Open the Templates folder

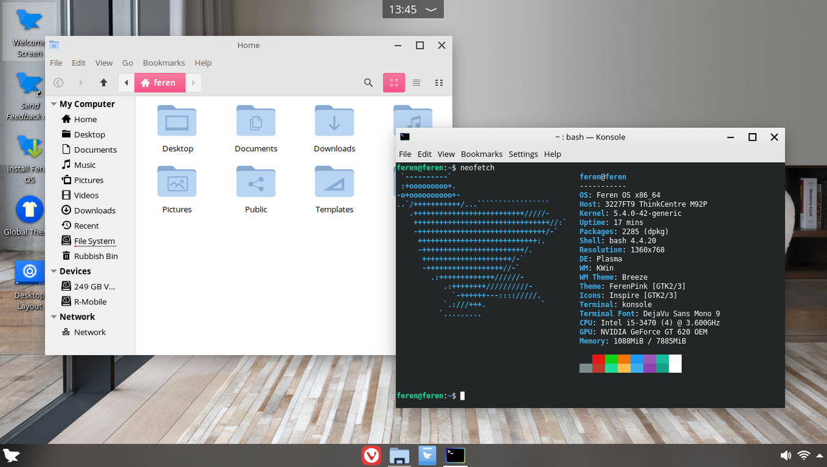pos(334,182)
